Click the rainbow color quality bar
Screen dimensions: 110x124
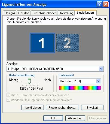pyautogui.click(x=80, y=88)
